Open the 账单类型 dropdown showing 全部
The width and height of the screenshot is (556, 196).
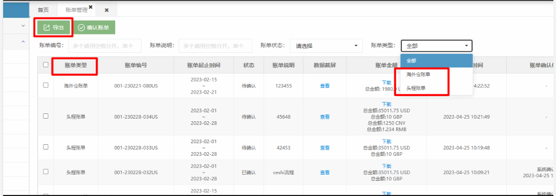pos(437,45)
